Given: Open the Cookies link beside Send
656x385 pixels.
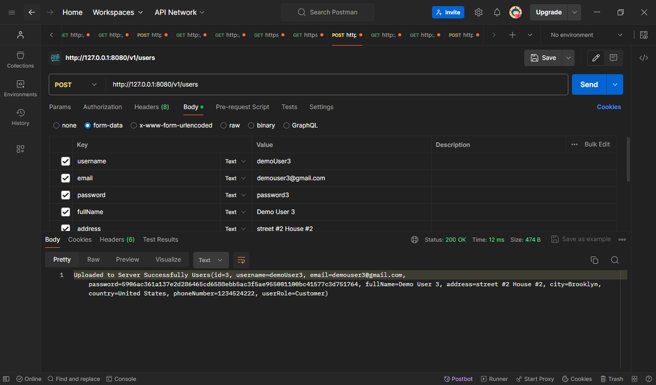Looking at the screenshot, I should pyautogui.click(x=609, y=107).
